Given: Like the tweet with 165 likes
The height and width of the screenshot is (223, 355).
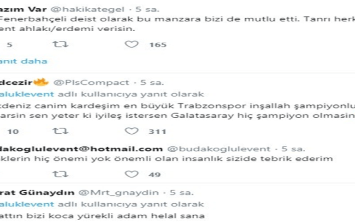Looking at the screenshot, I should point(131,44).
